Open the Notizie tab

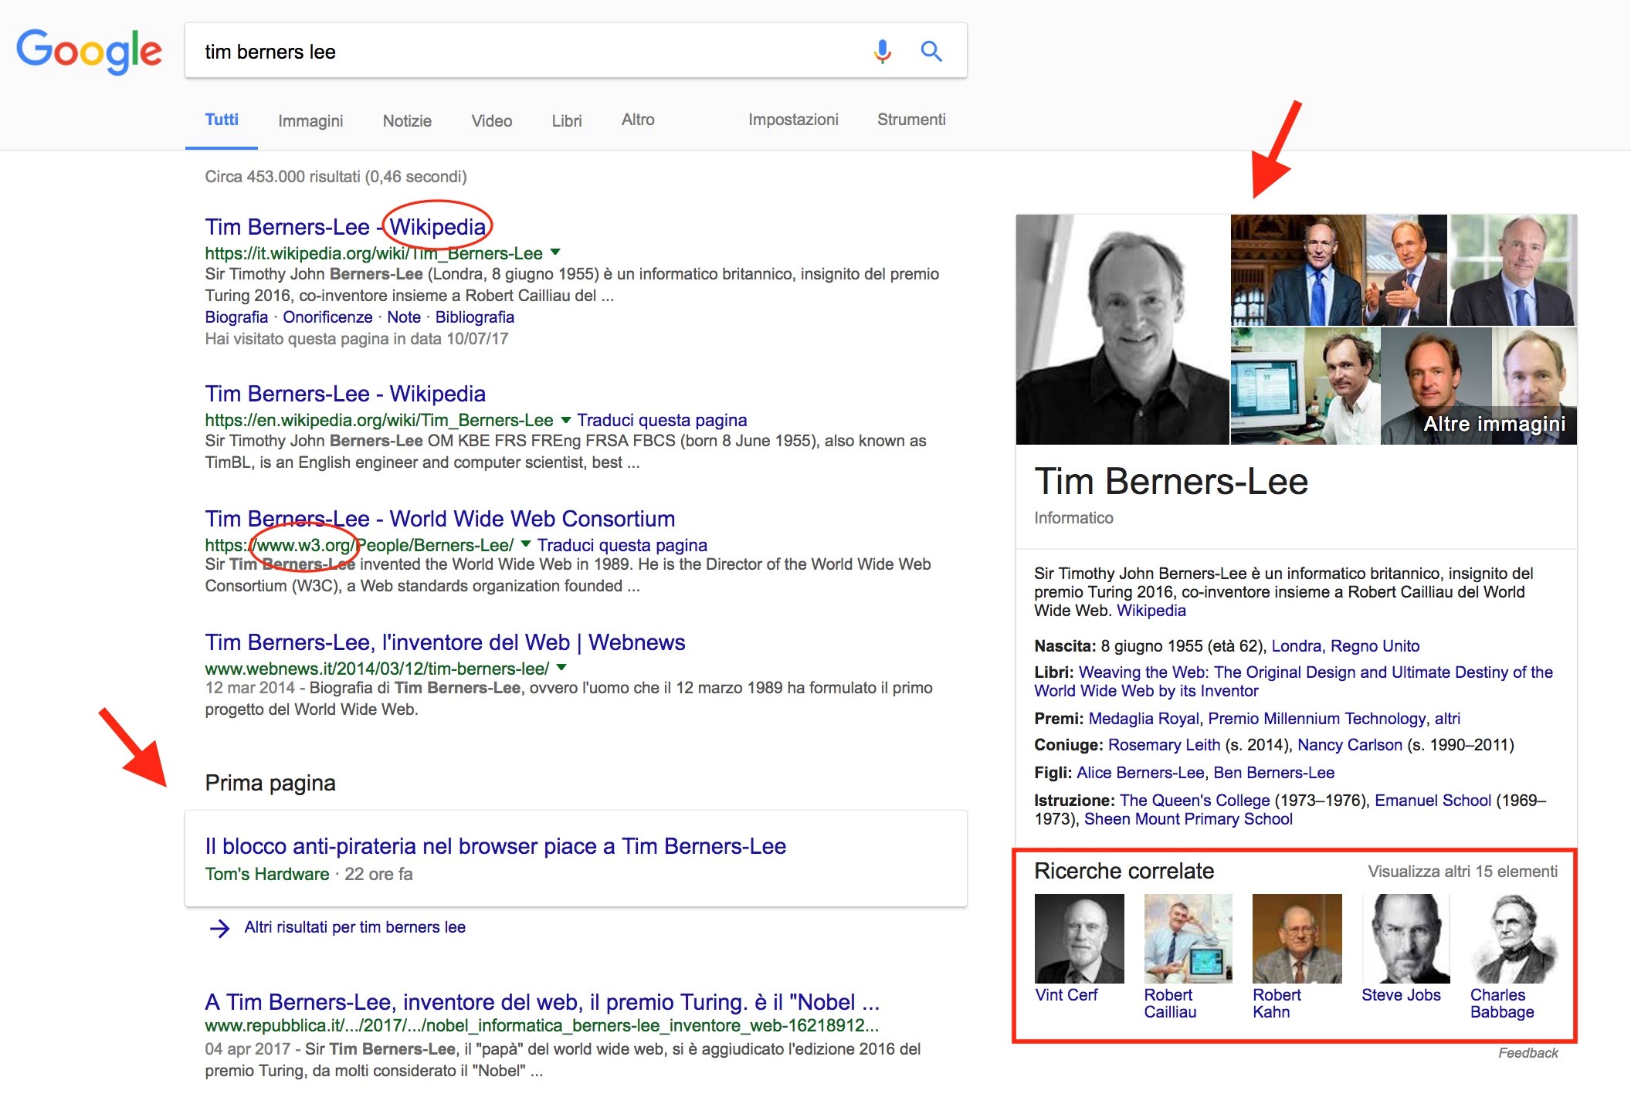pyautogui.click(x=406, y=120)
